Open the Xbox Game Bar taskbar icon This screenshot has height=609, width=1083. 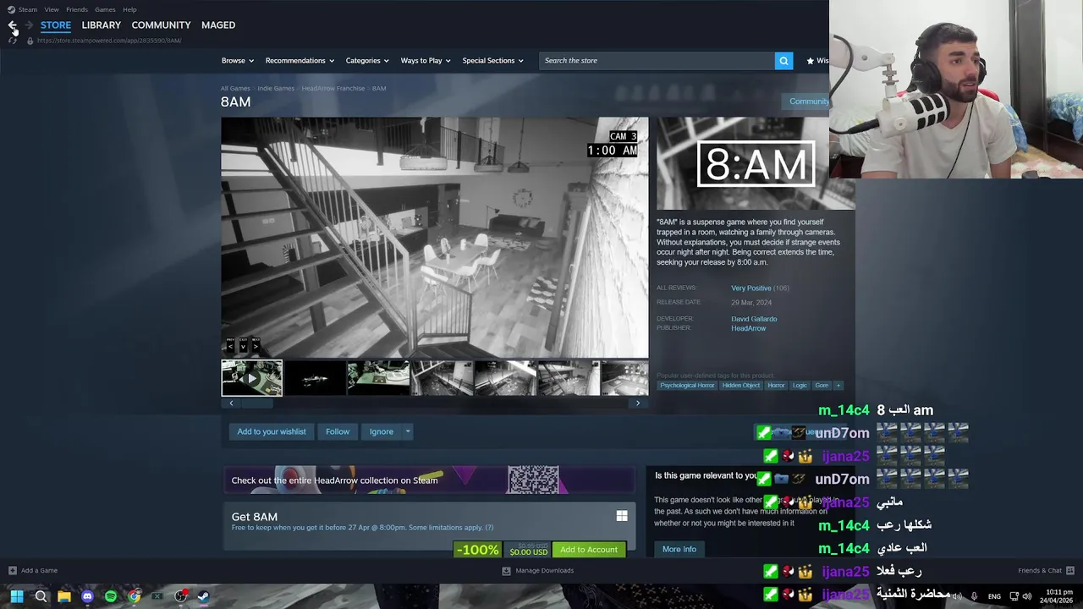(x=157, y=596)
